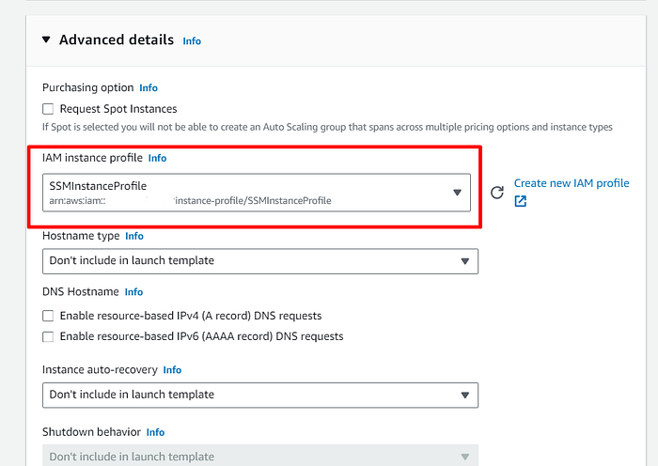Open the IAM instance profile dropdown
Image resolution: width=658 pixels, height=466 pixels.
point(457,193)
